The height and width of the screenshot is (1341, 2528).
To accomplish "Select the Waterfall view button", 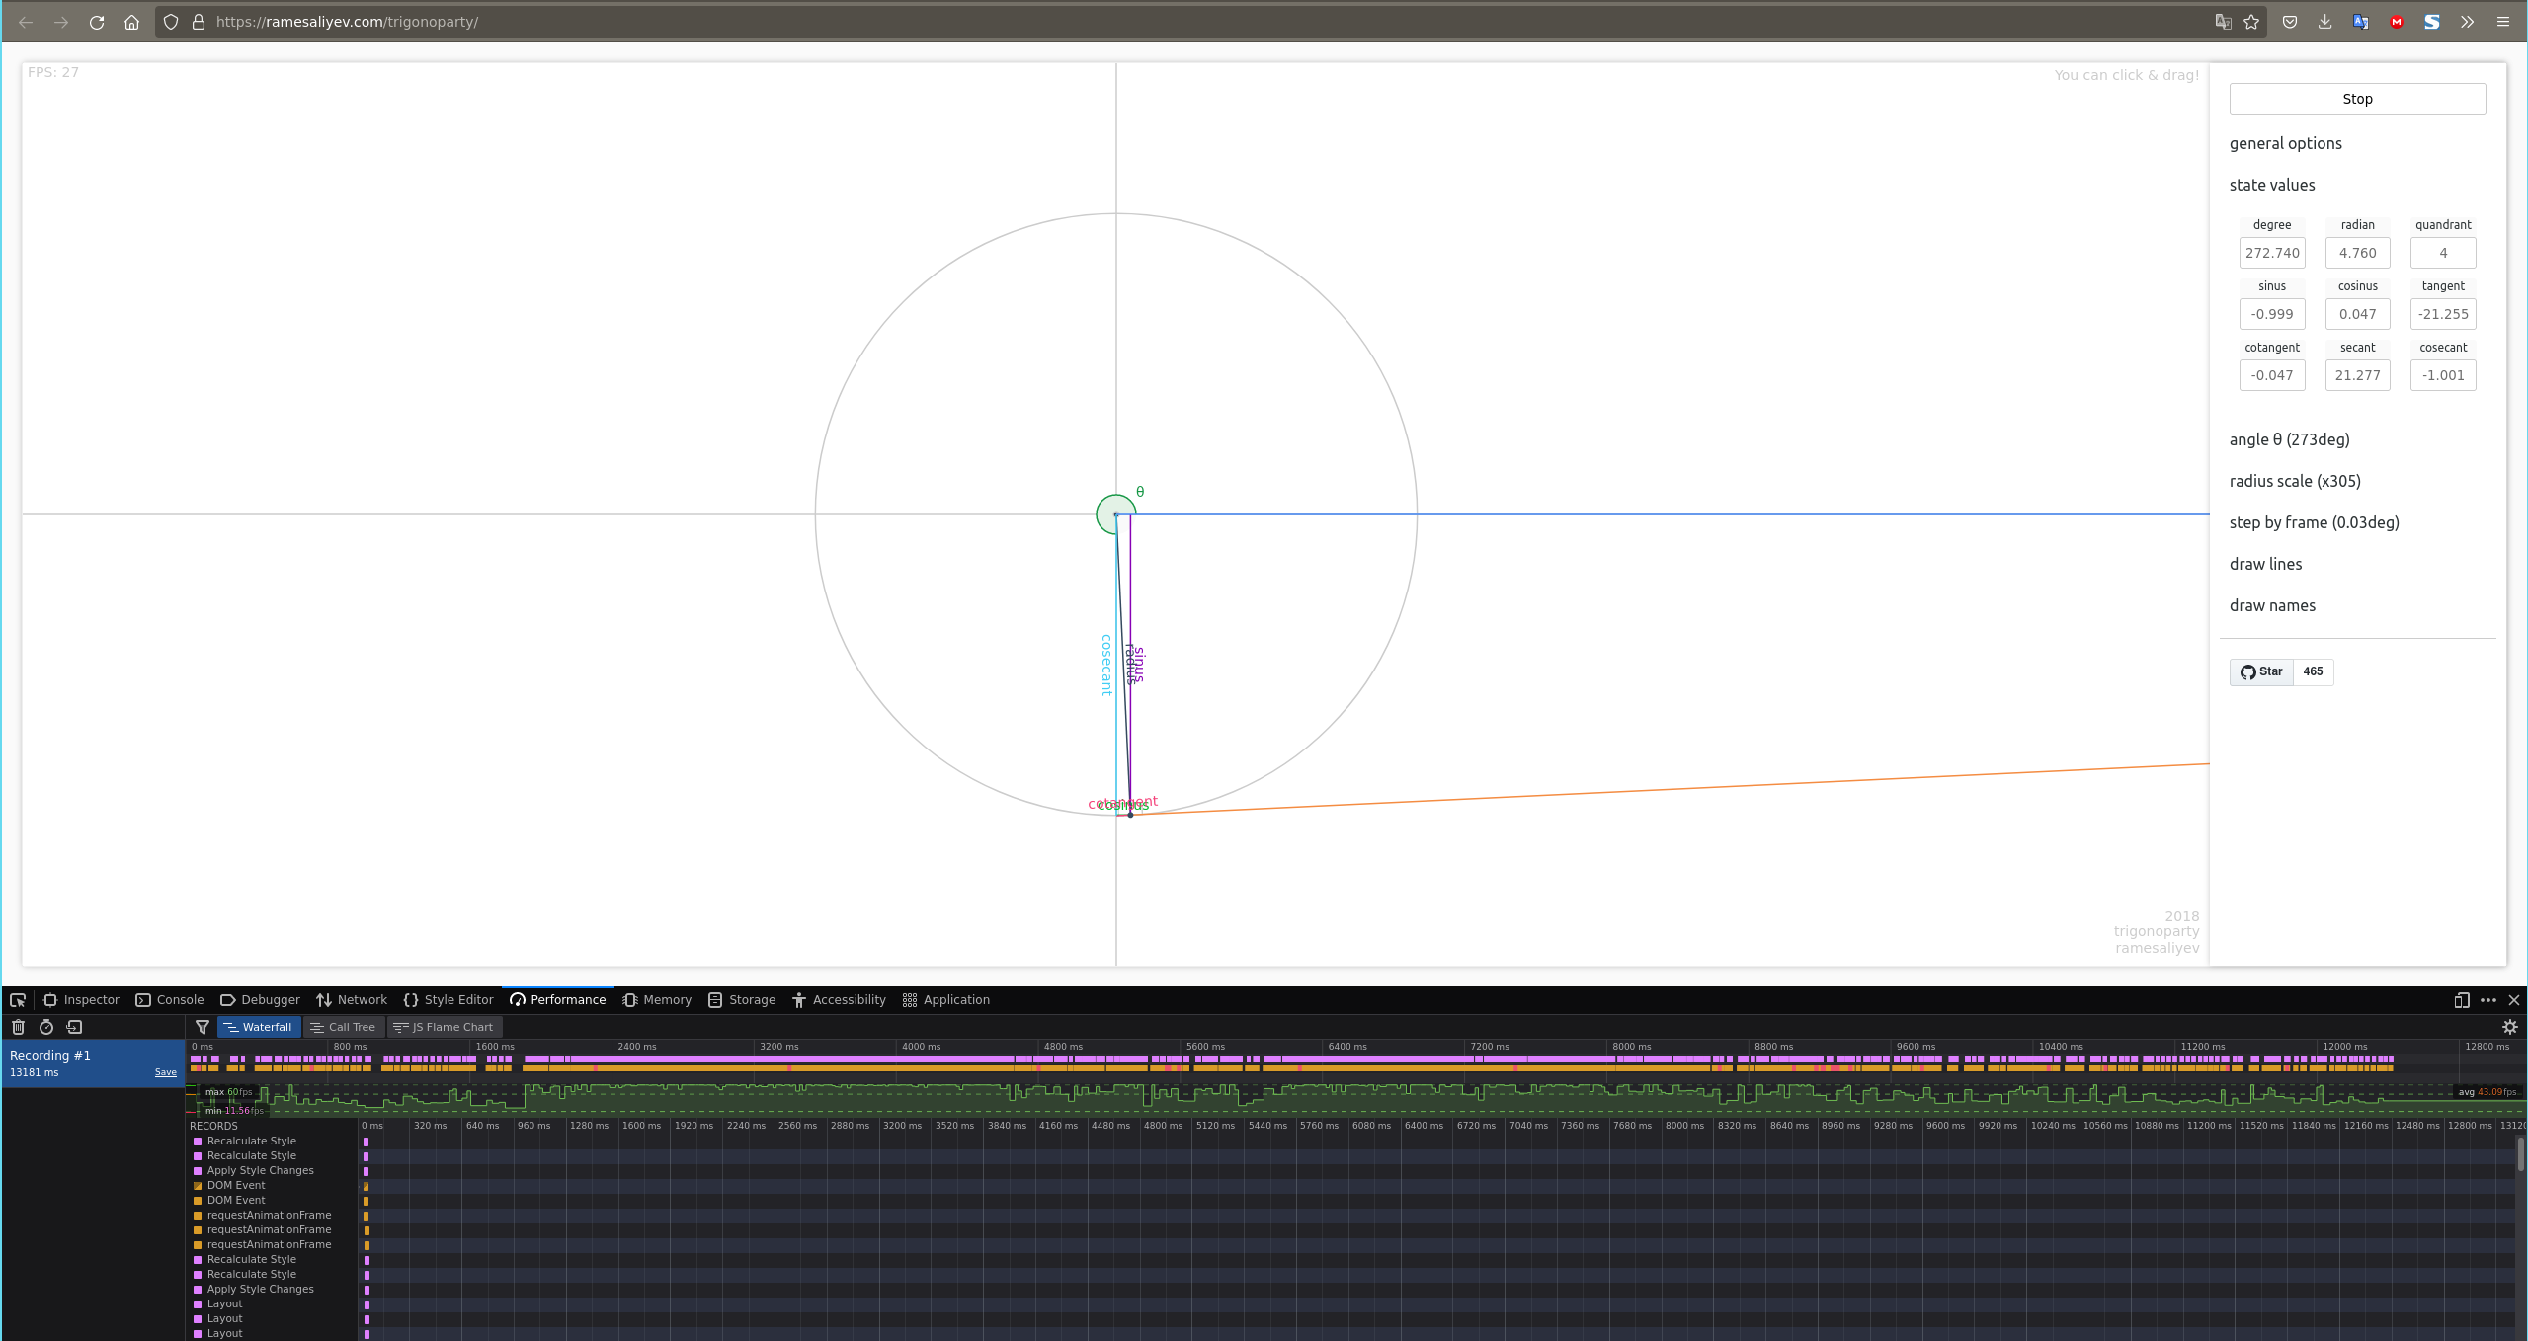I will (258, 1027).
